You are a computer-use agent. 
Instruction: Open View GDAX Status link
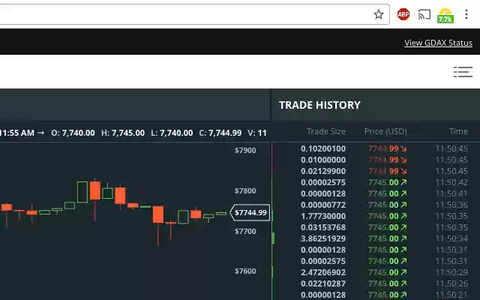click(x=438, y=43)
